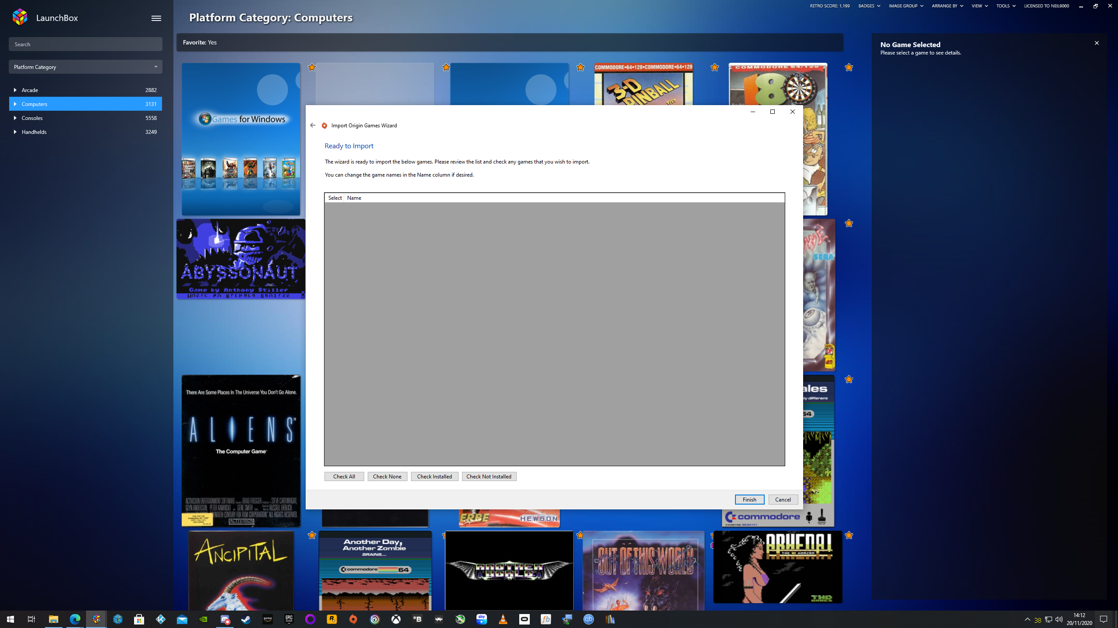Click the favorite star beside 180 darts cover
Screen dimensions: 1118x628
849,67
